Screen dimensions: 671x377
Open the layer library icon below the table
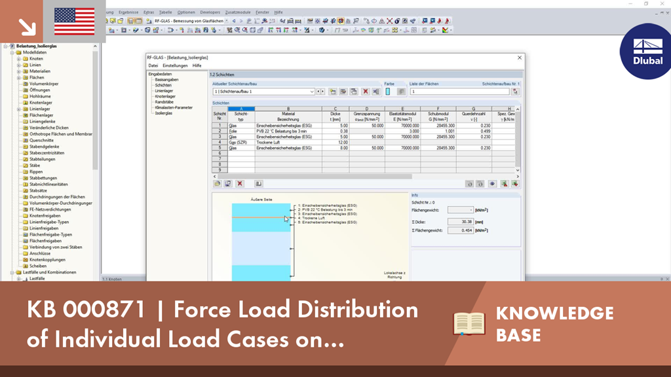pos(218,184)
